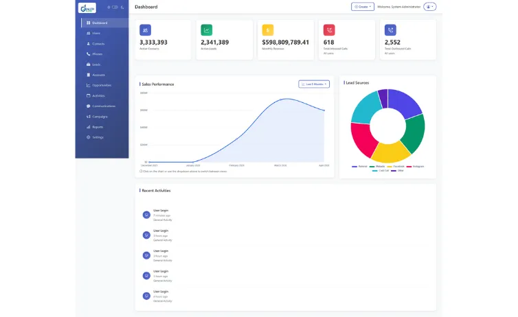This screenshot has height=317, width=518.
Task: Click the Leads briefcase icon in sidebar
Action: tap(88, 64)
